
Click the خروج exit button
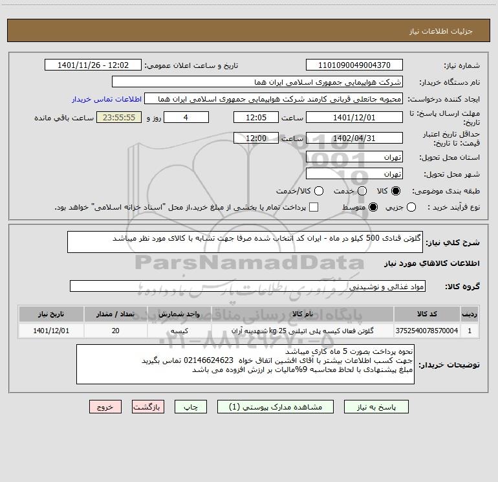[105, 407]
